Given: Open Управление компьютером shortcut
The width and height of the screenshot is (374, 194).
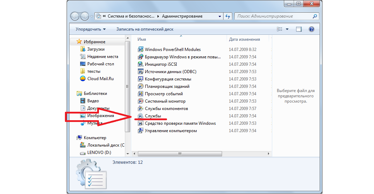Looking at the screenshot, I should coord(140,131).
